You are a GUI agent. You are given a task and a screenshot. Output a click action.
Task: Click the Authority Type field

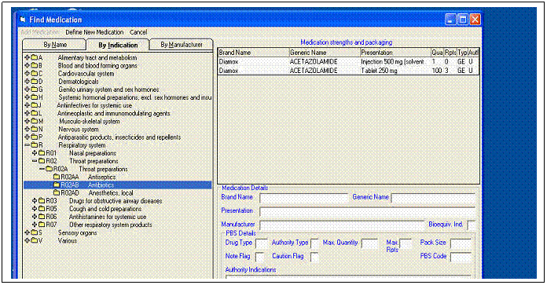tap(314, 243)
